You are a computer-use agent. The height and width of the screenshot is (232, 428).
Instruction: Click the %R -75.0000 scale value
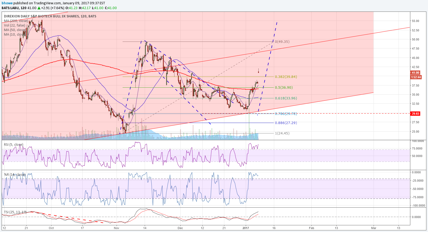pyautogui.click(x=418, y=197)
